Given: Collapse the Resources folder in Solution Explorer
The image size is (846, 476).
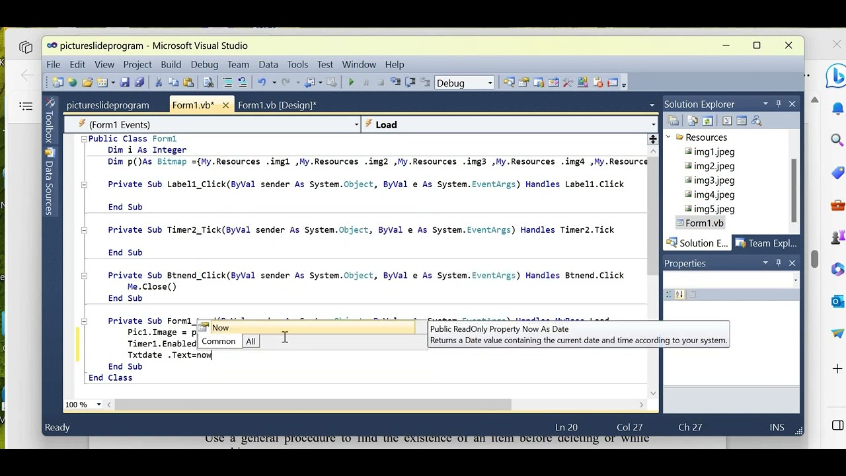Looking at the screenshot, I should coord(668,138).
